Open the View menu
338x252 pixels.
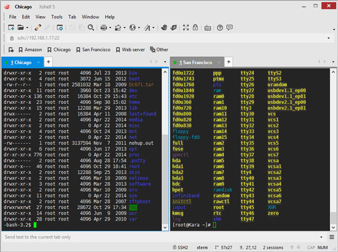pyautogui.click(x=41, y=17)
